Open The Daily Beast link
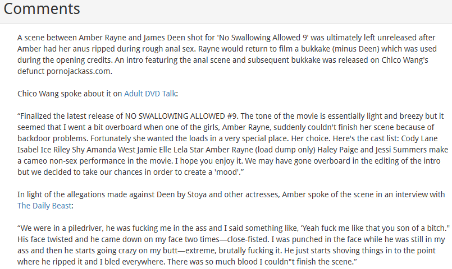The width and height of the screenshot is (452, 269). click(x=44, y=206)
